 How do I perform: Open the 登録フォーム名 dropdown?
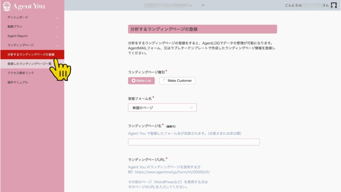click(x=162, y=108)
